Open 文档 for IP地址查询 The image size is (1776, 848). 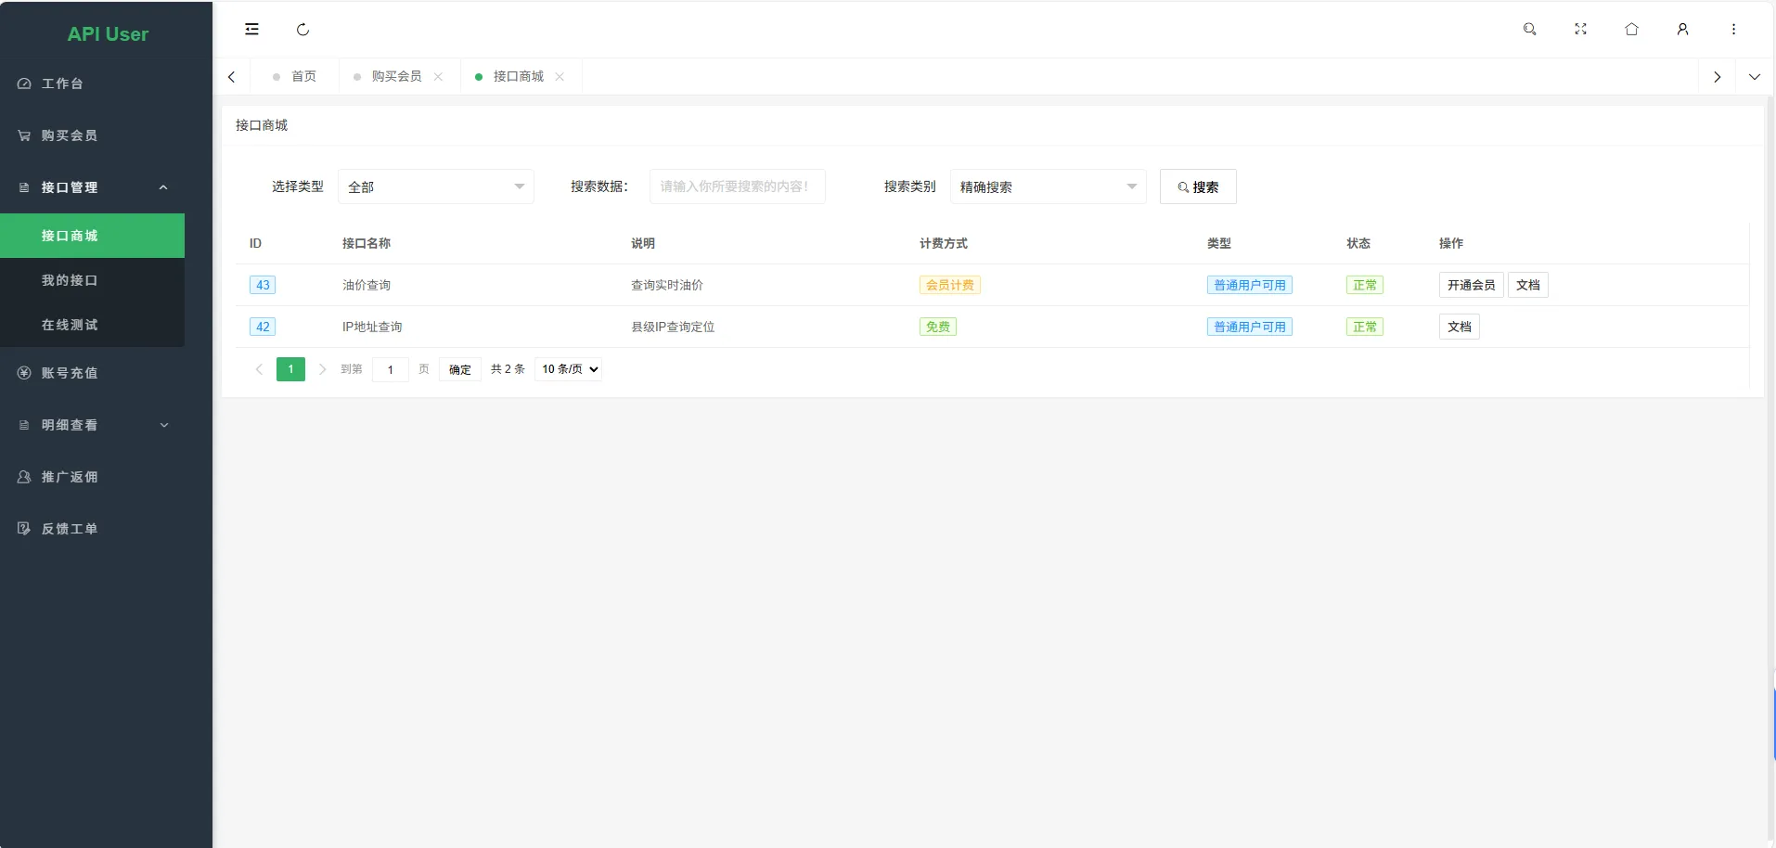1459,327
